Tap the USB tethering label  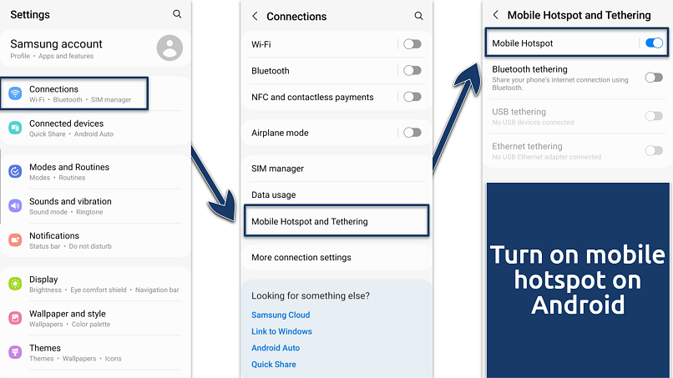coord(519,112)
